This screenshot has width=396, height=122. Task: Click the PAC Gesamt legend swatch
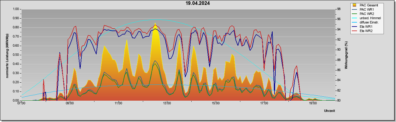(355, 5)
